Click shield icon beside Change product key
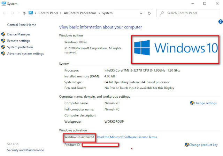Screen dimensions: 223x156 (187, 145)
